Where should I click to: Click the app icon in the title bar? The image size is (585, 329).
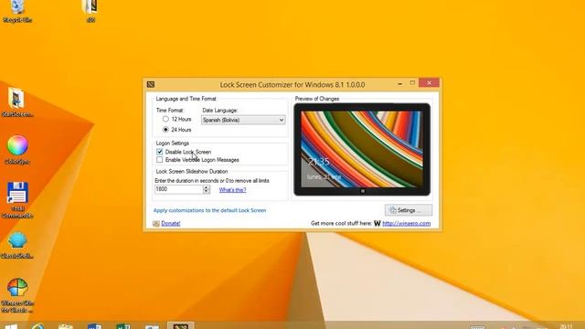point(151,84)
